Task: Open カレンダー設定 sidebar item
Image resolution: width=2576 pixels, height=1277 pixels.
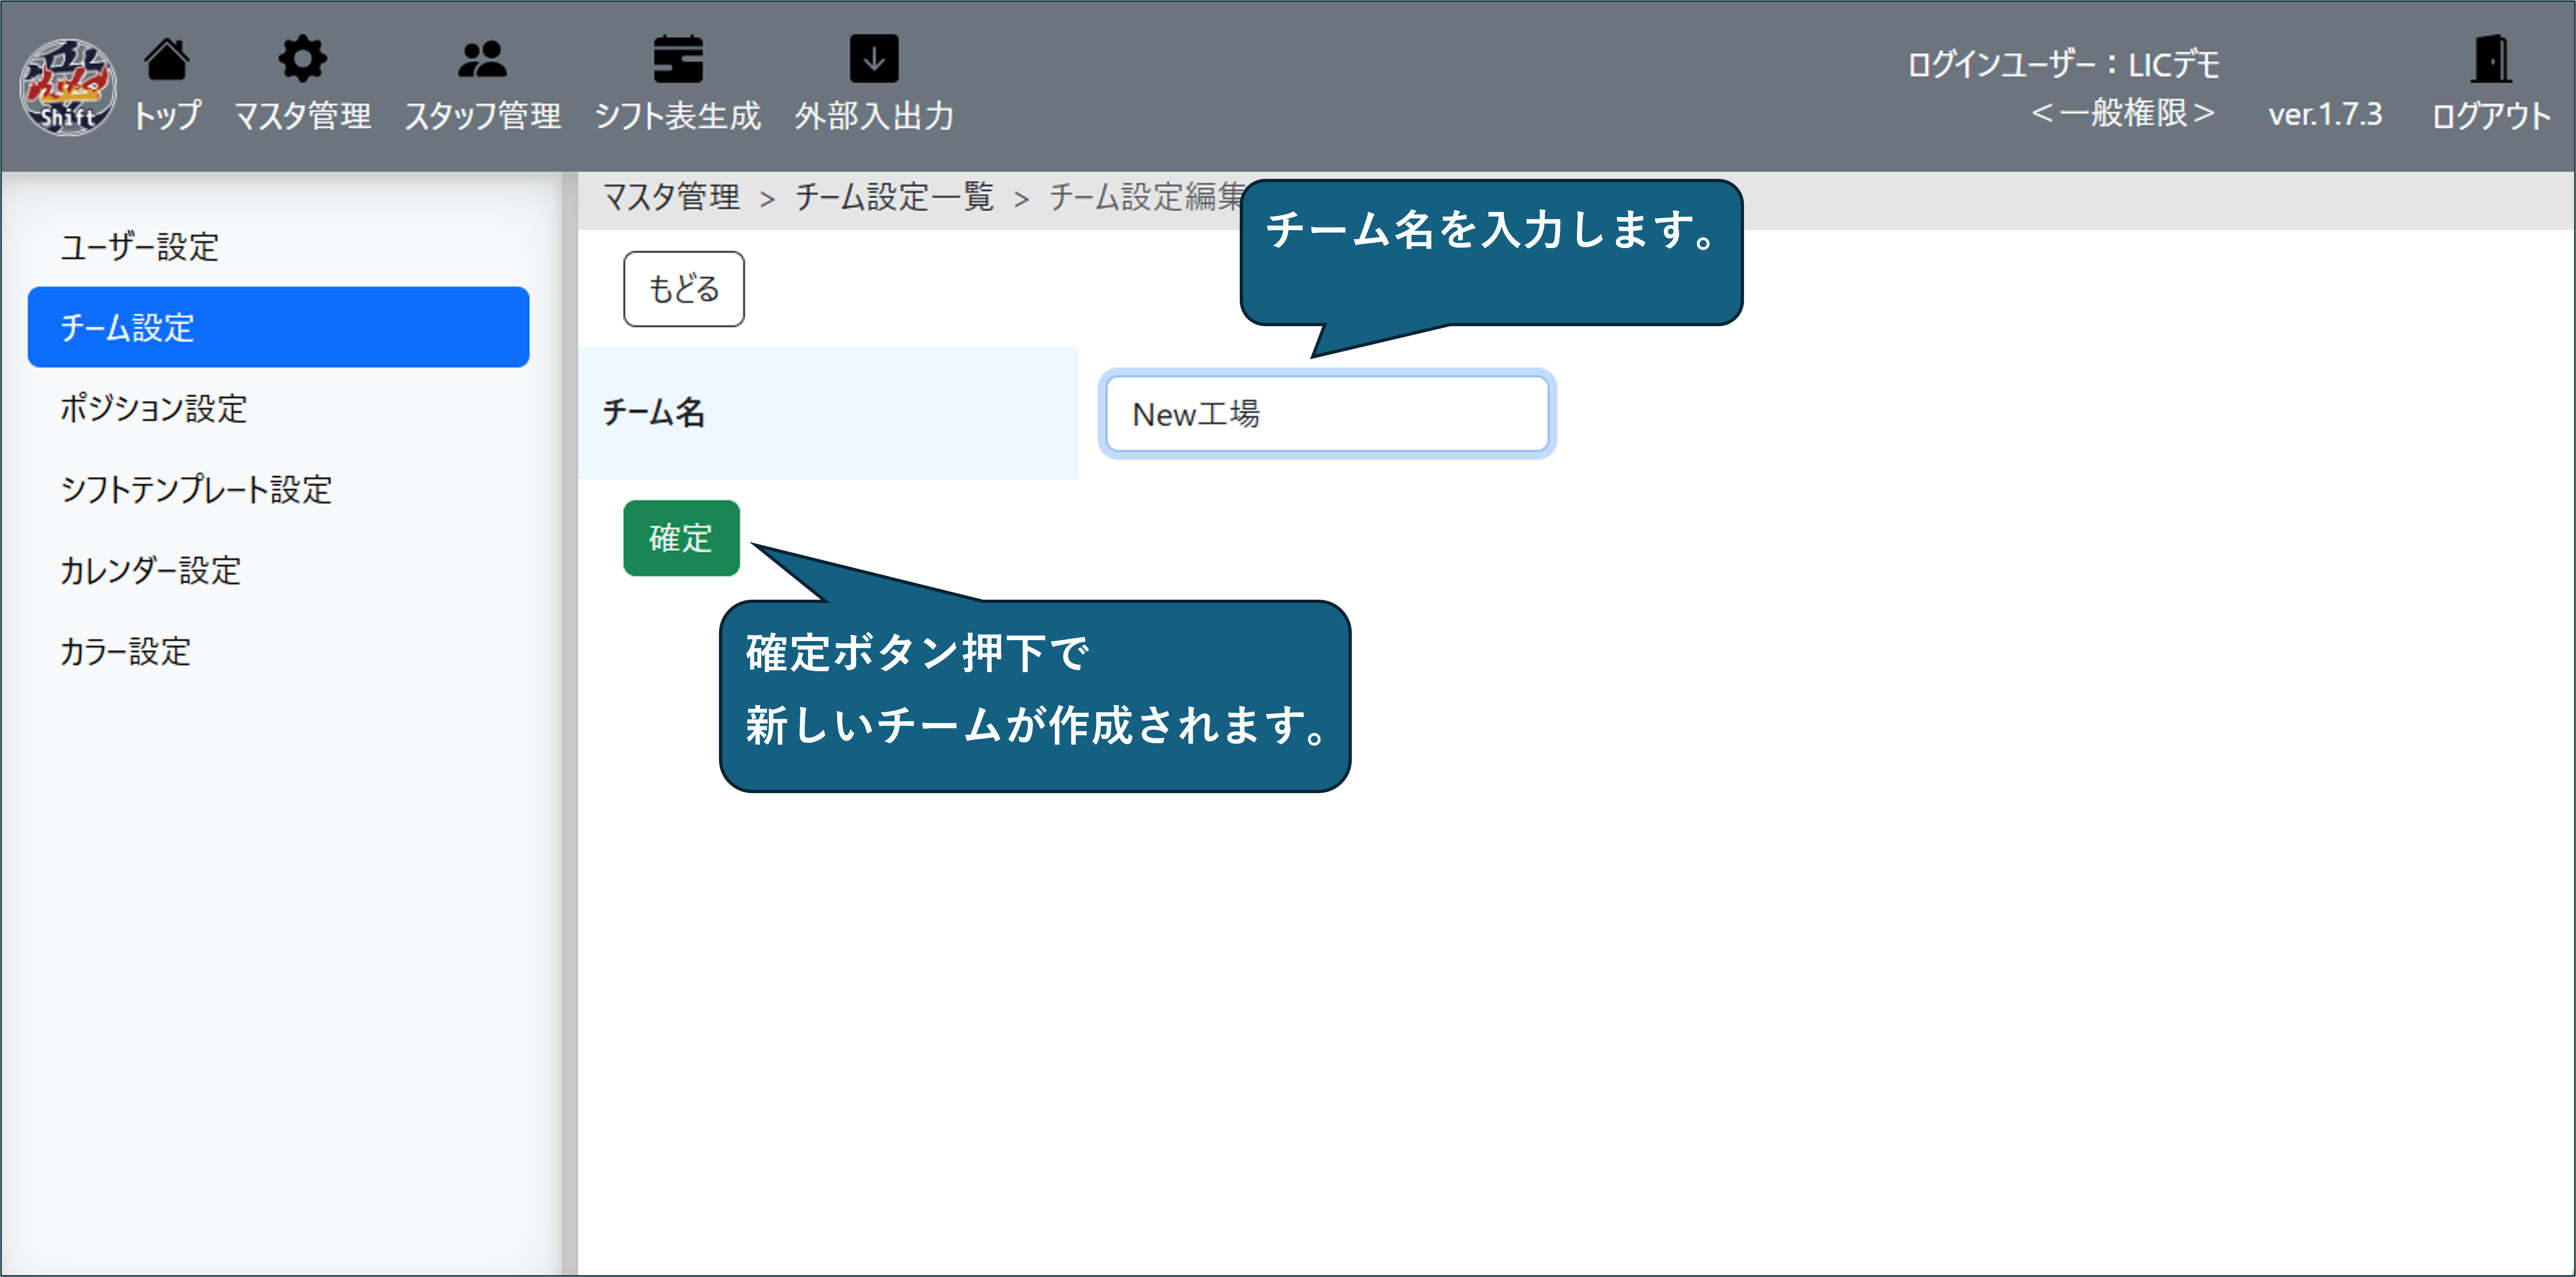Action: [150, 571]
